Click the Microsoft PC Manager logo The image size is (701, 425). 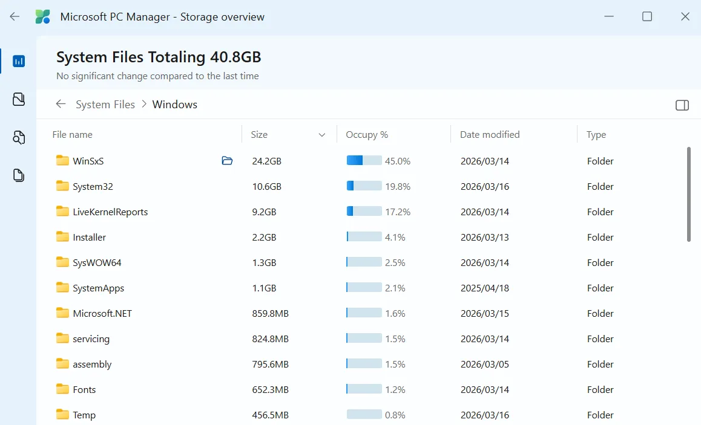point(43,17)
